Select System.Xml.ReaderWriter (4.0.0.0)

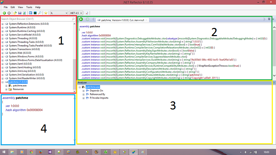(27, 78)
